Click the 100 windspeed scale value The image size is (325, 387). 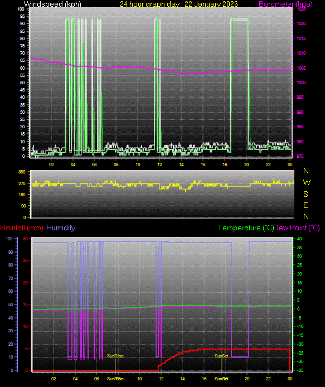pyautogui.click(x=21, y=9)
